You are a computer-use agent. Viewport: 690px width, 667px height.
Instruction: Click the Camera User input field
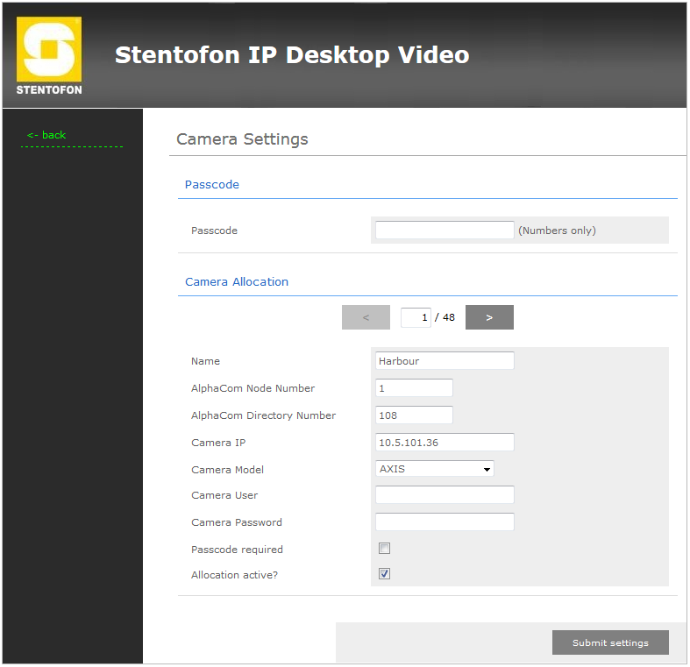click(x=445, y=495)
